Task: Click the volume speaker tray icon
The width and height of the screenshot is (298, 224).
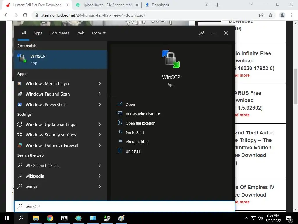Action: 260,218
